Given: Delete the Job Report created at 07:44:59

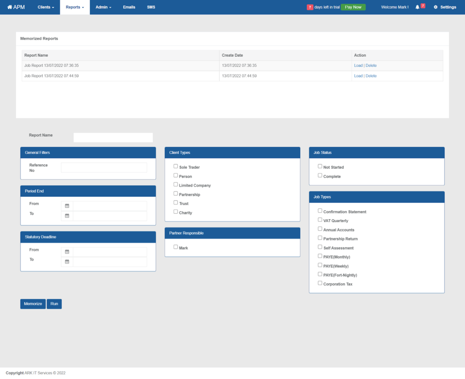Looking at the screenshot, I should coord(371,75).
